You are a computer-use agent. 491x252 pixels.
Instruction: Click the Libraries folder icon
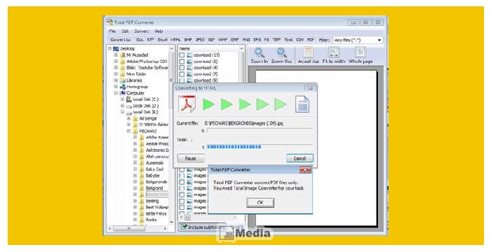(x=123, y=80)
